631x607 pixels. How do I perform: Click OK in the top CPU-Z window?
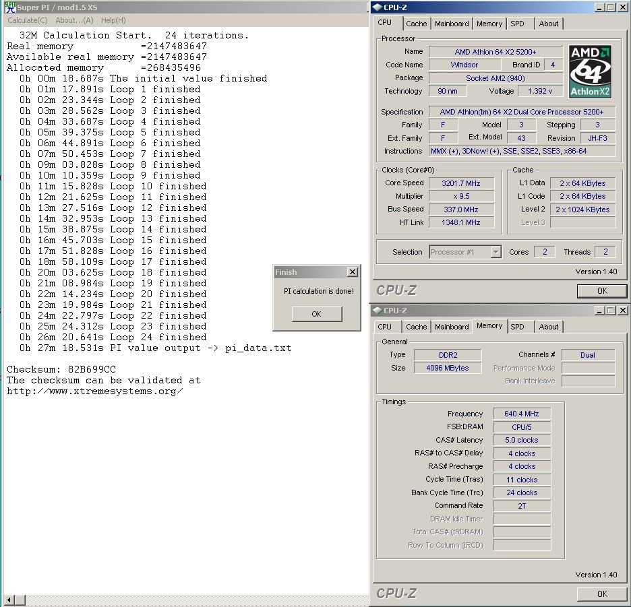pos(602,291)
